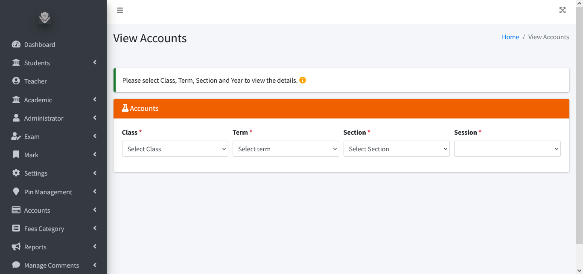Screen dimensions: 583x274
Task: Click the orange info icon in notice
Action: tap(303, 80)
